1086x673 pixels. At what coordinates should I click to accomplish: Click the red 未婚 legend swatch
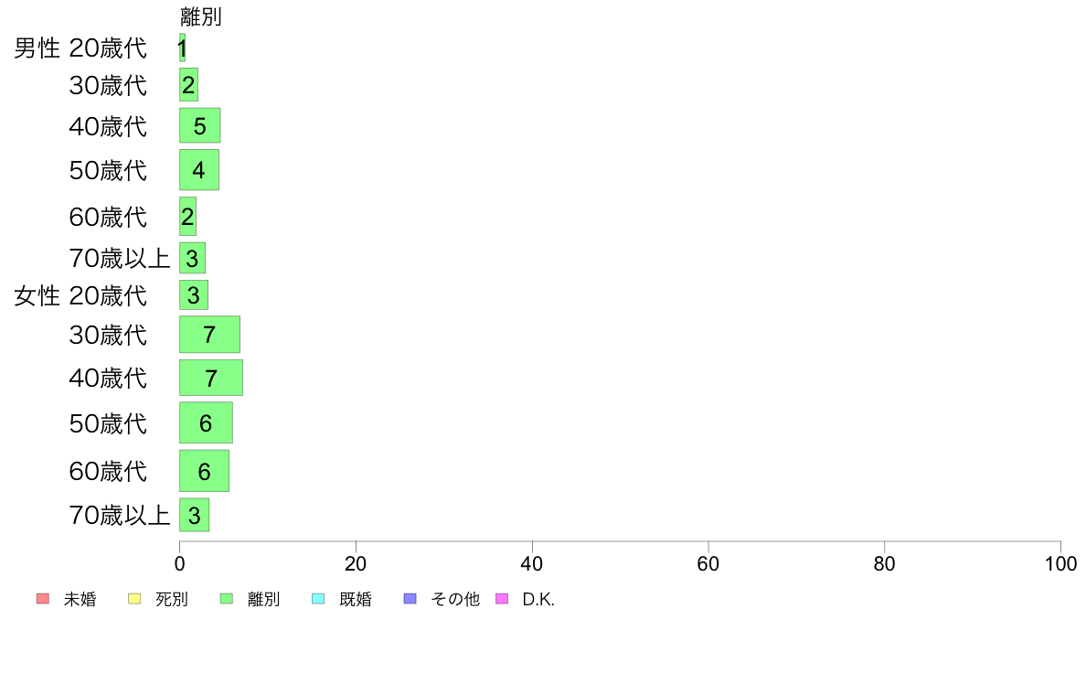coord(43,599)
